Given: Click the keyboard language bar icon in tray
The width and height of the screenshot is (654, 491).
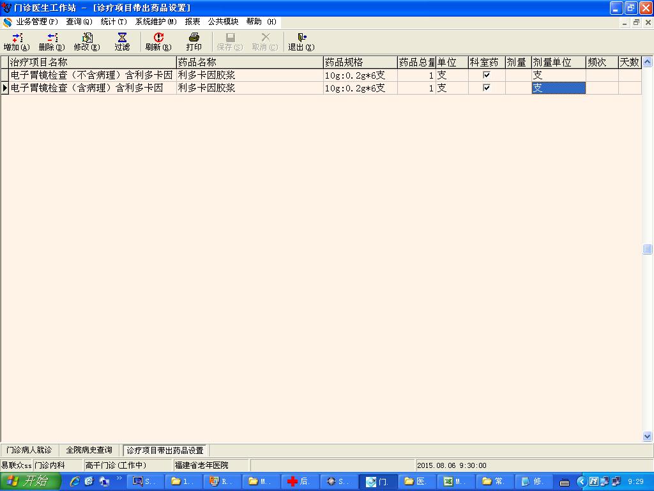Looking at the screenshot, I should click(x=565, y=482).
